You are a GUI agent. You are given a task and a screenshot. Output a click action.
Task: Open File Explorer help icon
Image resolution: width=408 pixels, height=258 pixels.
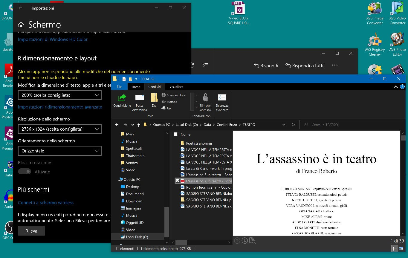pos(402,87)
